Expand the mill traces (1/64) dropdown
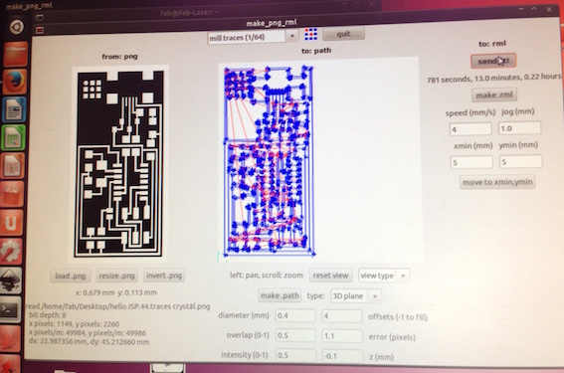The width and height of the screenshot is (564, 373). (x=292, y=37)
